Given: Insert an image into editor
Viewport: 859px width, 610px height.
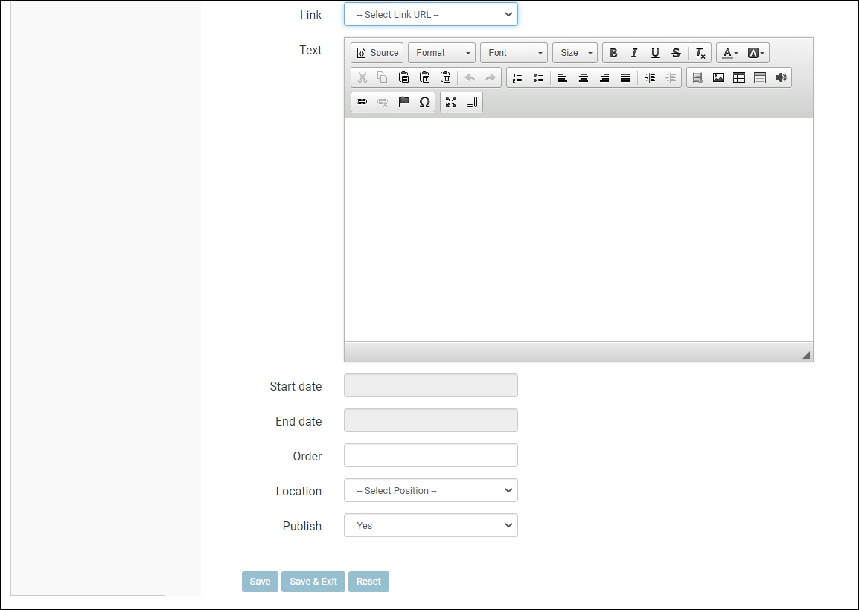Looking at the screenshot, I should 718,77.
